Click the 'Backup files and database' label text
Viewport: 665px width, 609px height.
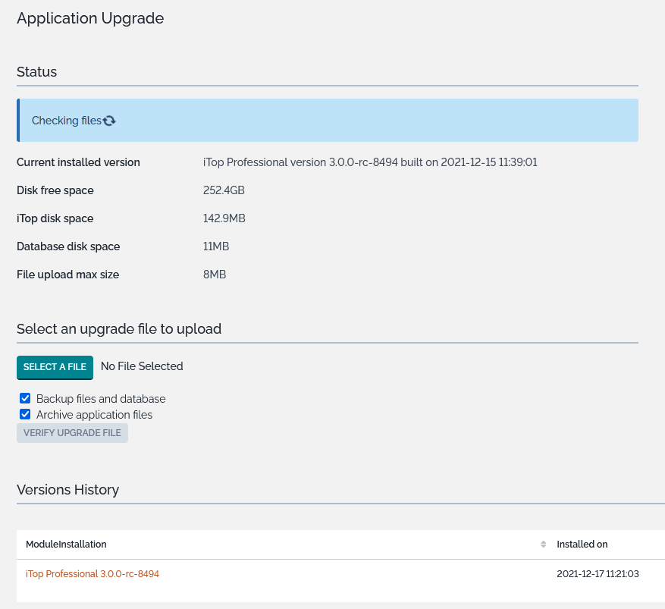pos(100,399)
